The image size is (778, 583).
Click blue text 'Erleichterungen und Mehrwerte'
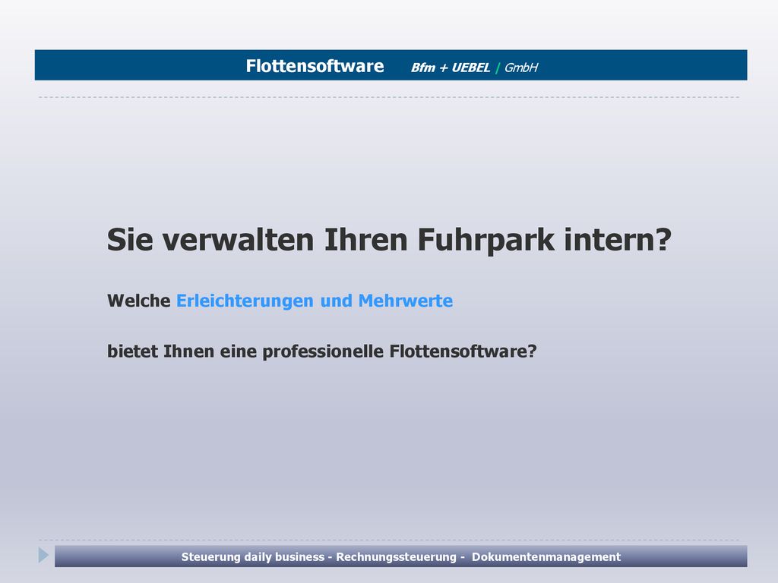pyautogui.click(x=315, y=301)
